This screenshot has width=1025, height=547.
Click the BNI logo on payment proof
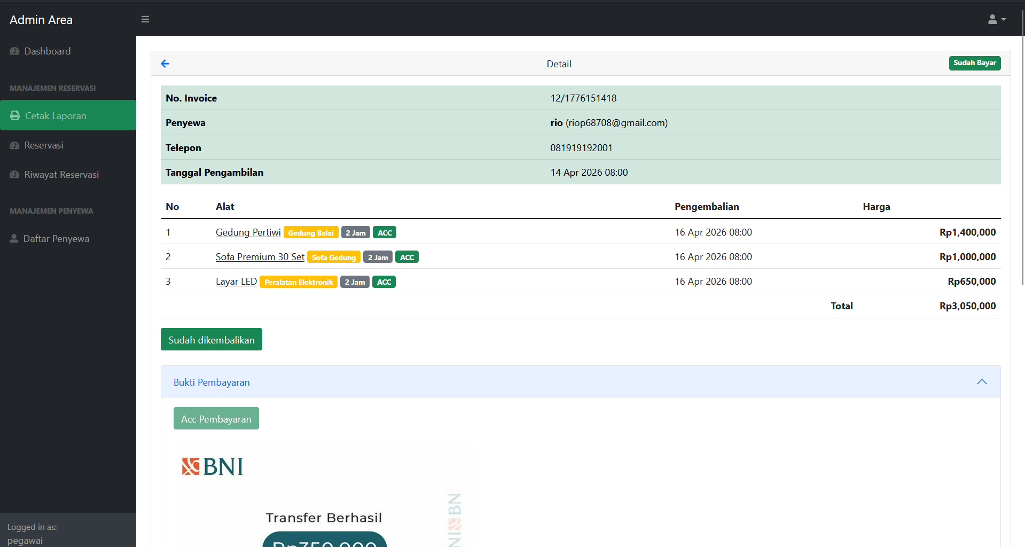point(213,466)
